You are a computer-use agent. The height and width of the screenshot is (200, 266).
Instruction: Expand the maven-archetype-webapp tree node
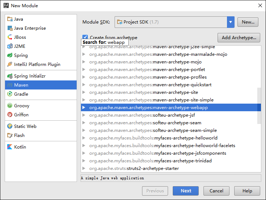84,108
